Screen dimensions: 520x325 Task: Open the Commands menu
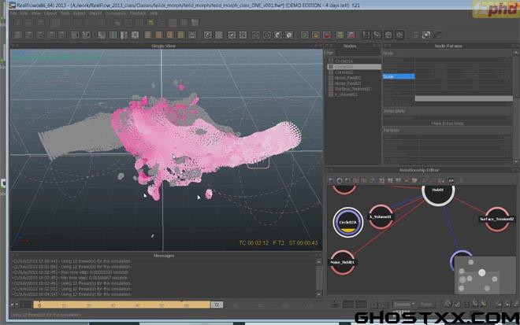(x=115, y=13)
